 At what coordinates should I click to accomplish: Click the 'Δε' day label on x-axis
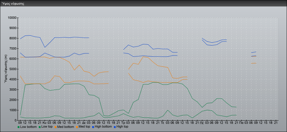click(x=84, y=123)
